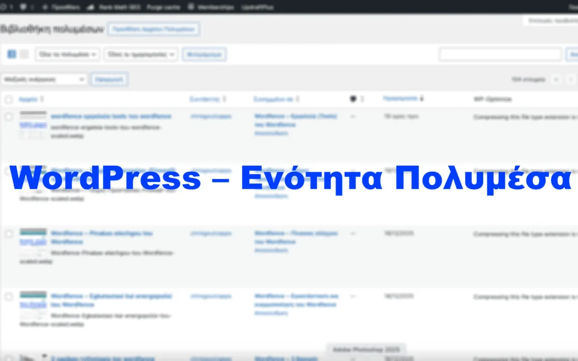Click author link in Εγκατάσταση και ενεργοποίηση row
Screen dimensions: 578x361
click(x=211, y=296)
